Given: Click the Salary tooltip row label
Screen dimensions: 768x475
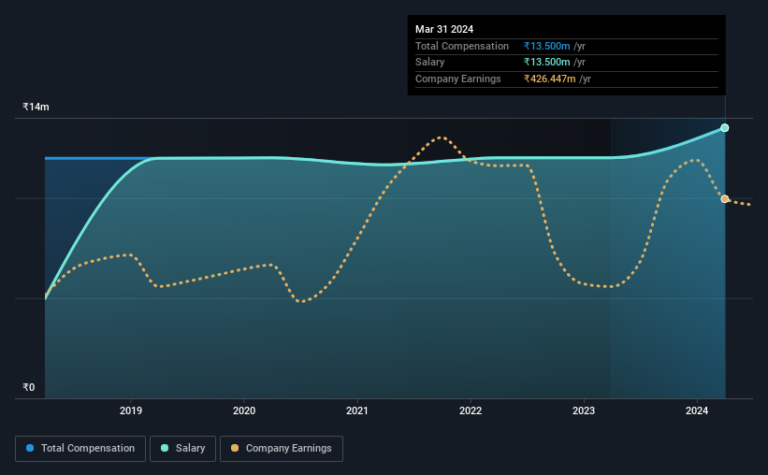Looking at the screenshot, I should [x=430, y=63].
